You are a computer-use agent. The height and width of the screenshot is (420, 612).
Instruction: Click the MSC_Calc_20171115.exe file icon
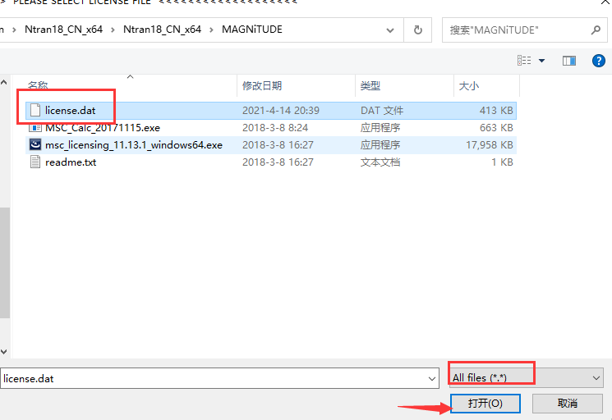(35, 127)
